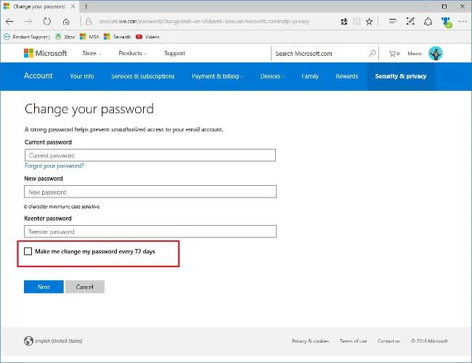Open the Hub lines icon
This screenshot has width=472, height=363.
pos(393,21)
